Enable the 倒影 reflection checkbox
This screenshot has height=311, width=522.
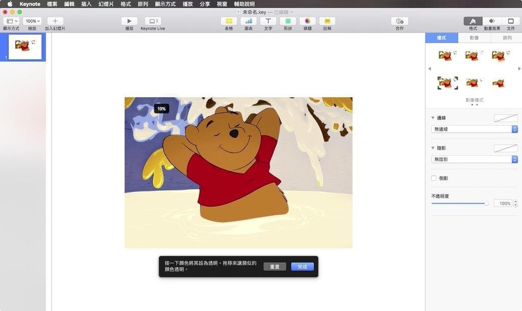(x=434, y=178)
